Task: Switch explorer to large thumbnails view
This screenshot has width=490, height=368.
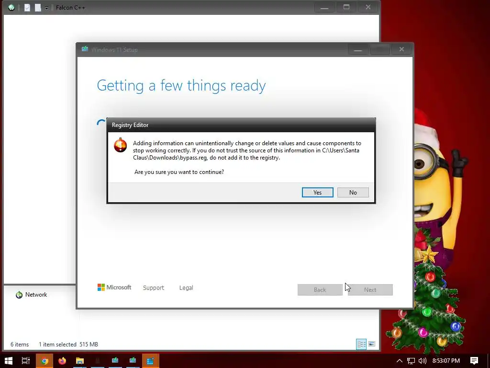Action: 371,344
